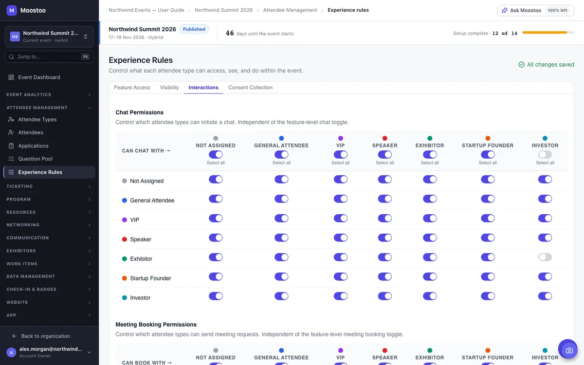Expand the Communication section
Viewport: 584px width, 365px height.
pos(49,238)
